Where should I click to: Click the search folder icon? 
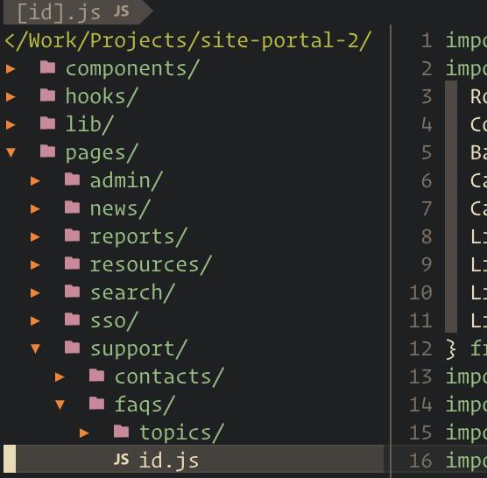73,292
